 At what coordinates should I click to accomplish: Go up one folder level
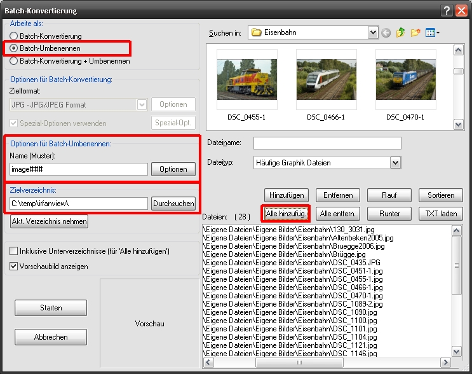point(400,32)
